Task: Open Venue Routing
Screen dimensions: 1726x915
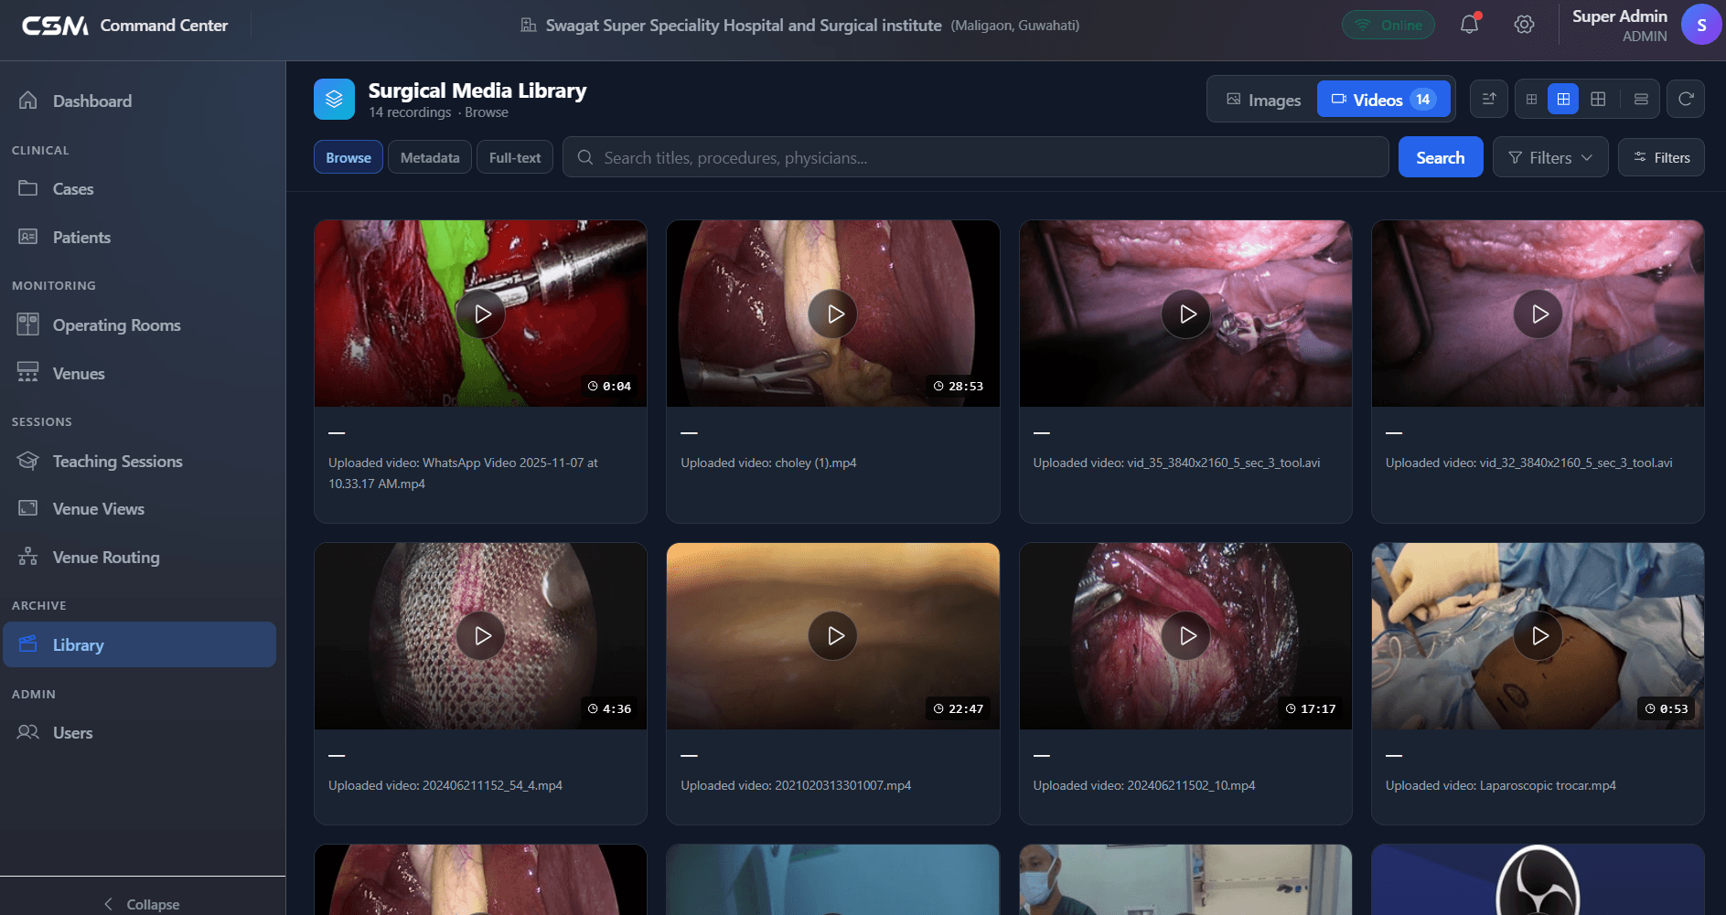Action: click(x=139, y=557)
